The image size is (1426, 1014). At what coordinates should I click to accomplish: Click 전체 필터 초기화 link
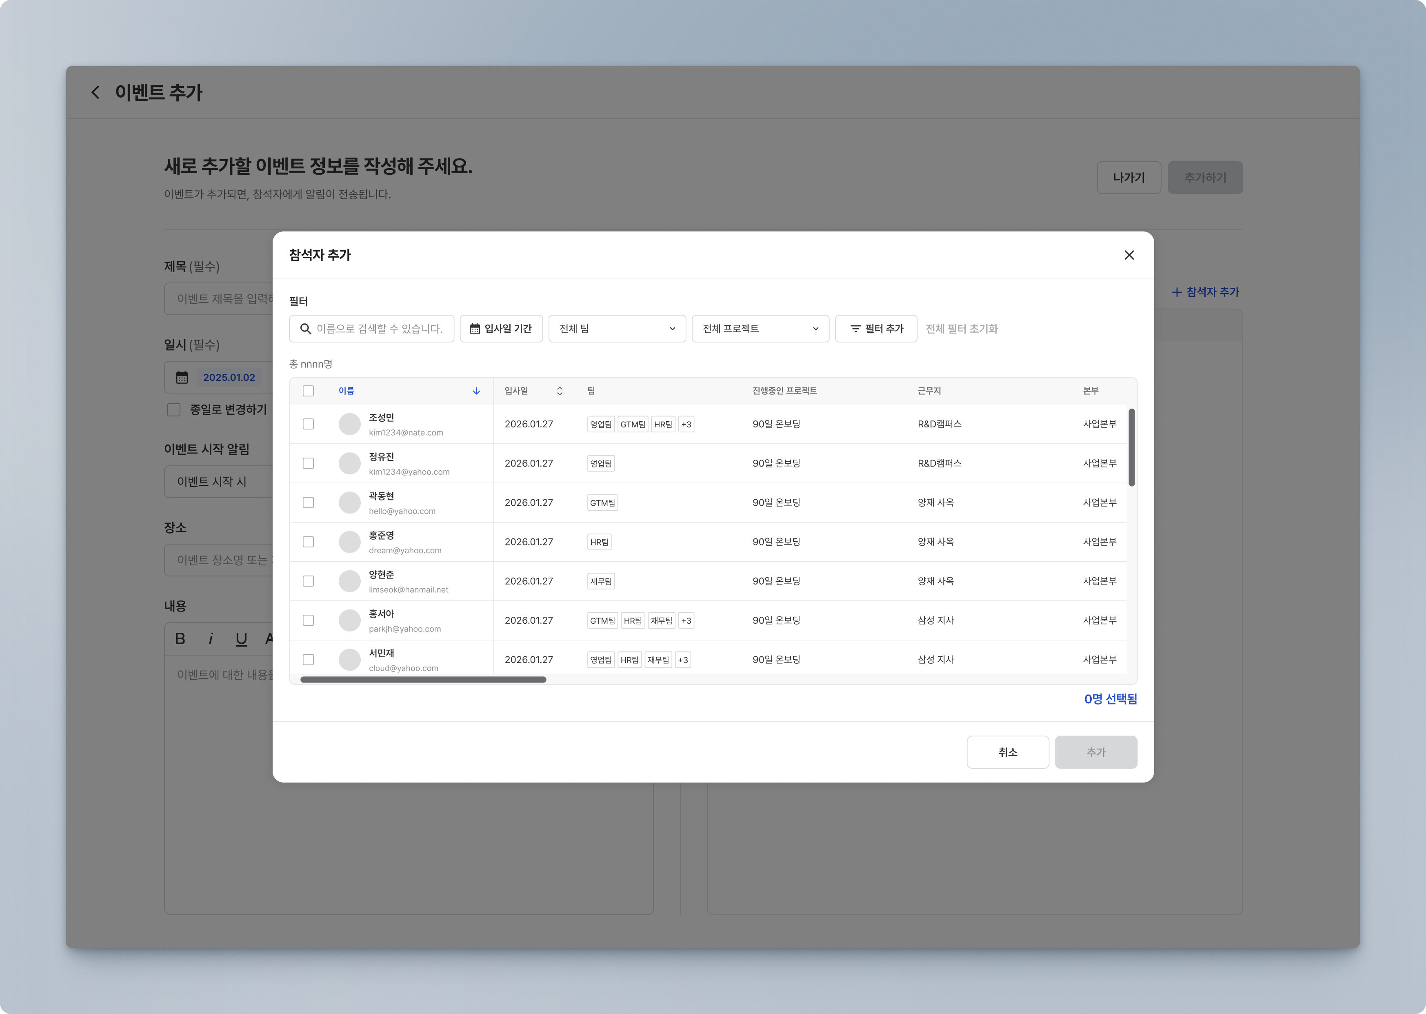[x=961, y=329]
